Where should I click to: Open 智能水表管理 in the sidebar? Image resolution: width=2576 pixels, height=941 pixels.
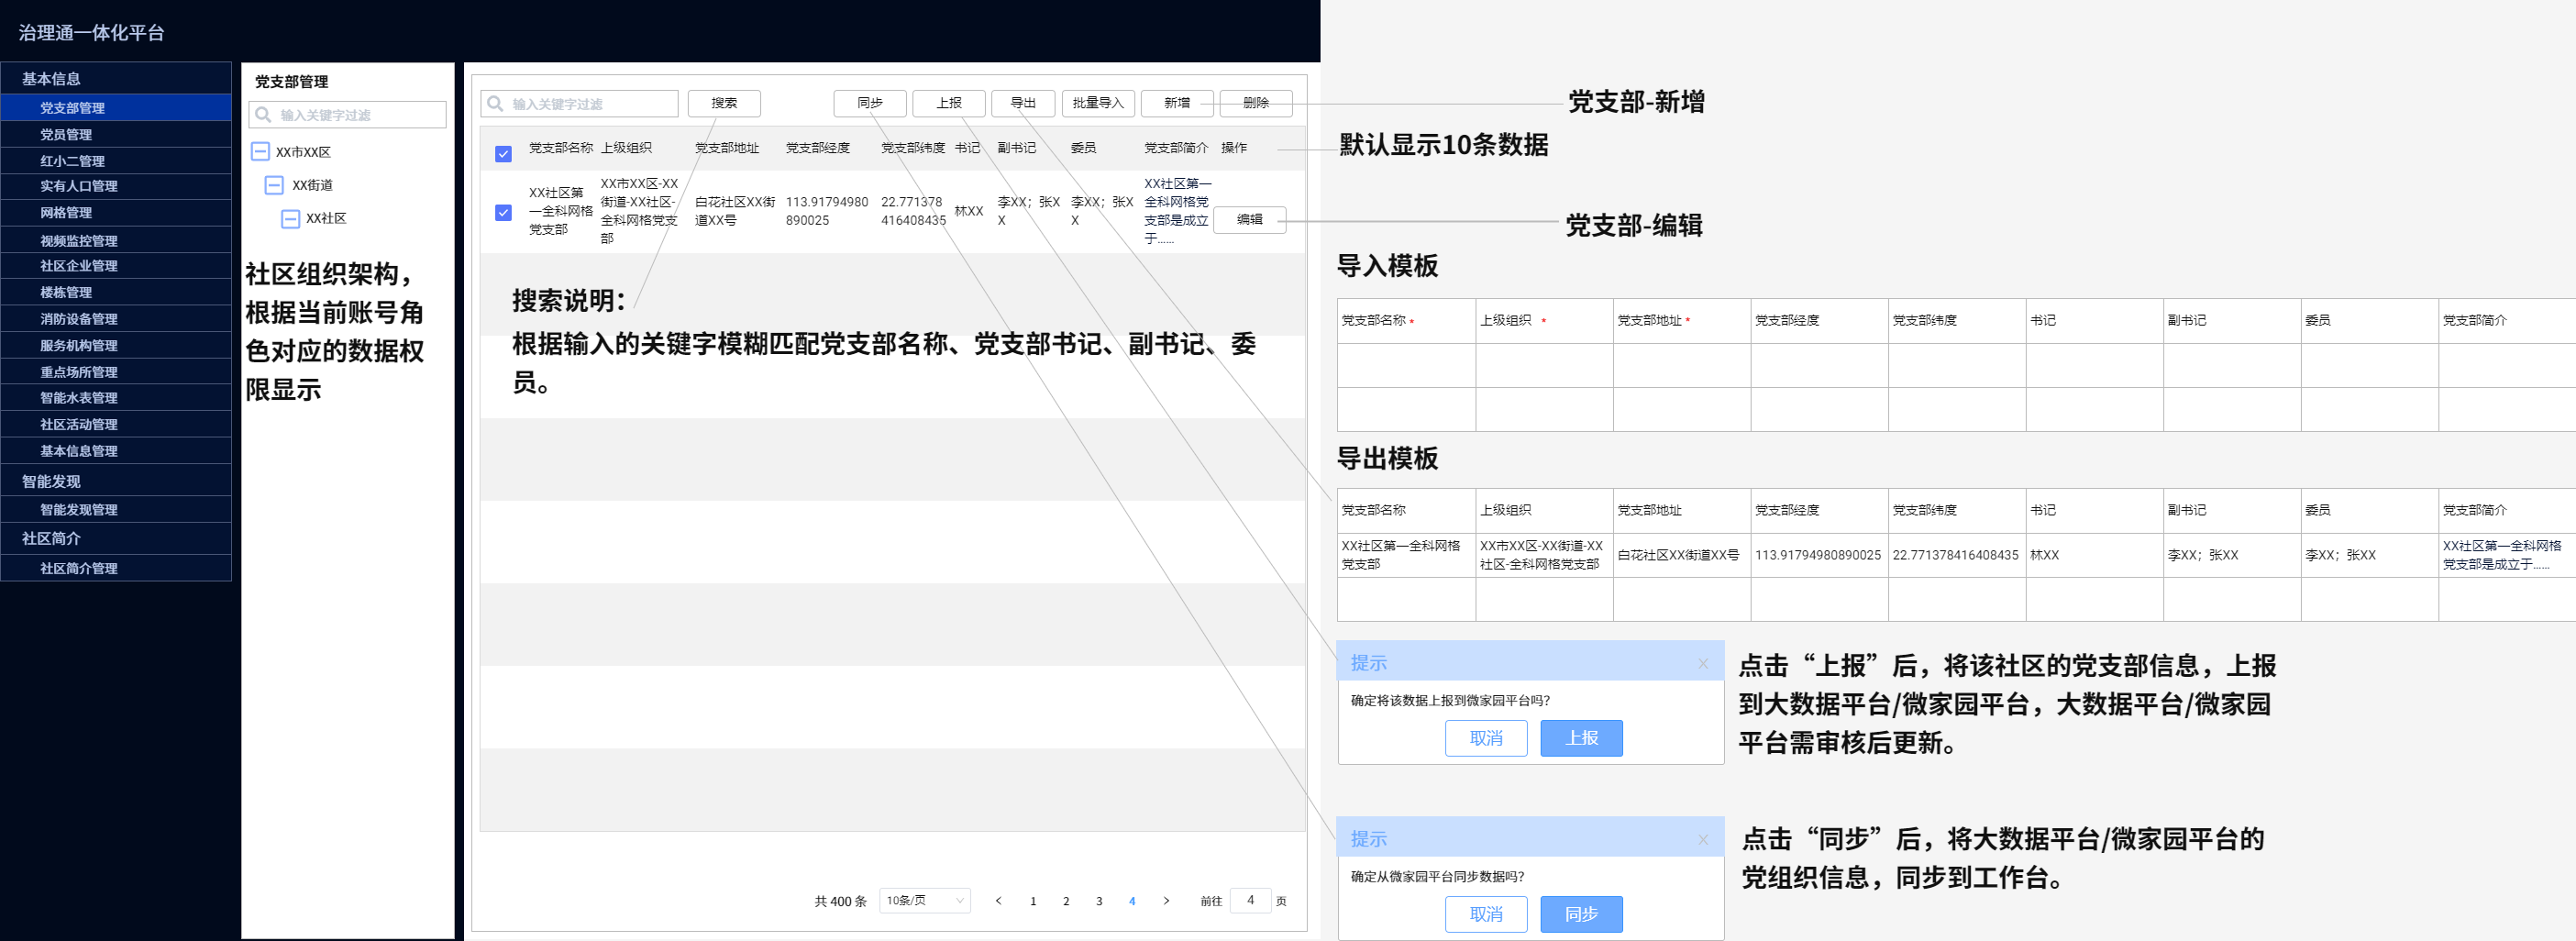click(x=116, y=398)
